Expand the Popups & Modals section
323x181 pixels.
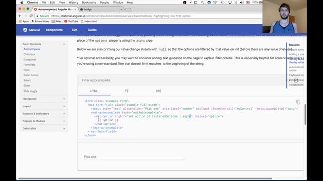[x=44, y=121]
